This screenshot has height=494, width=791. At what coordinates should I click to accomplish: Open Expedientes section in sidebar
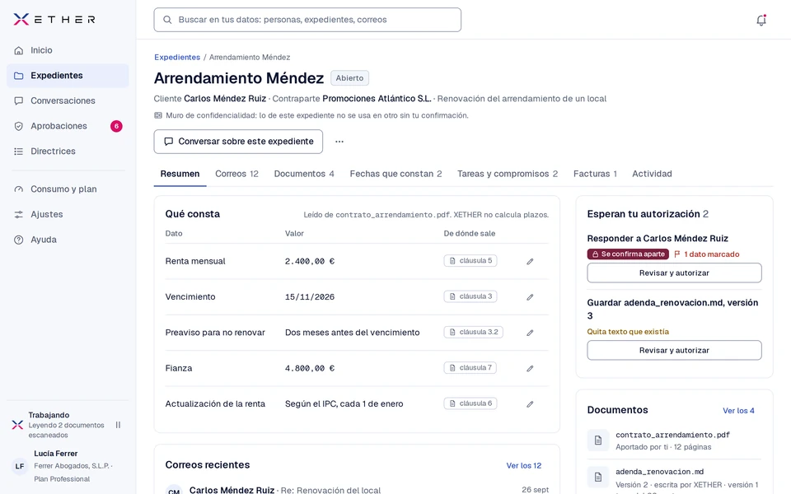[x=68, y=76]
